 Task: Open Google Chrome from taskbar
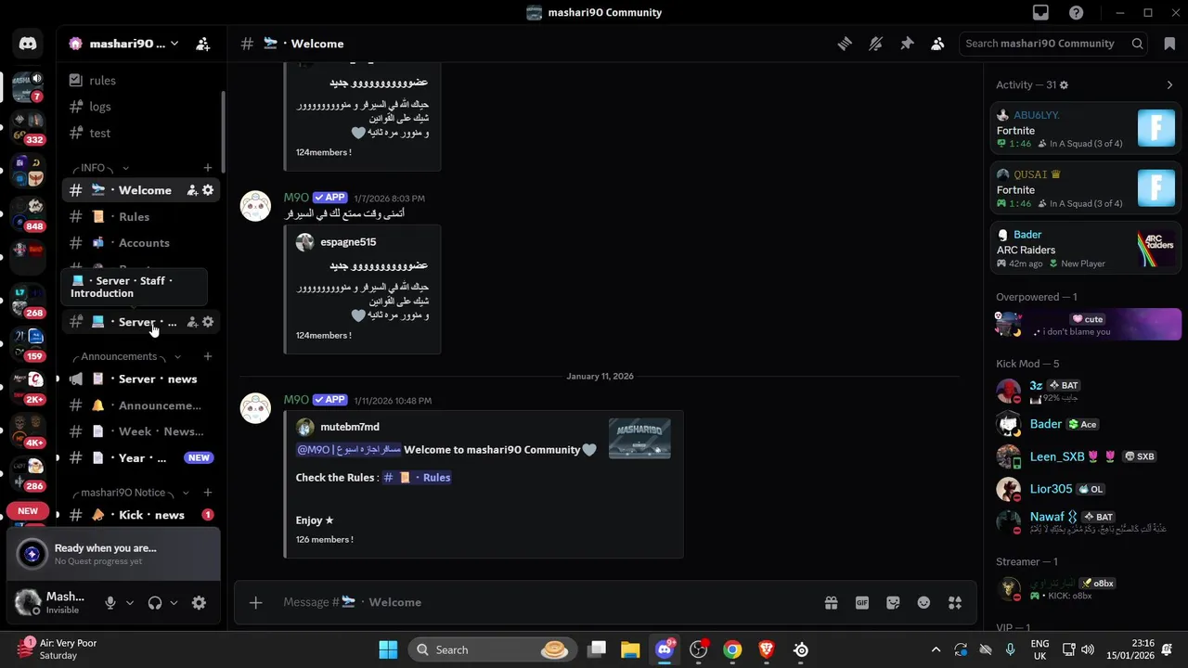(732, 649)
